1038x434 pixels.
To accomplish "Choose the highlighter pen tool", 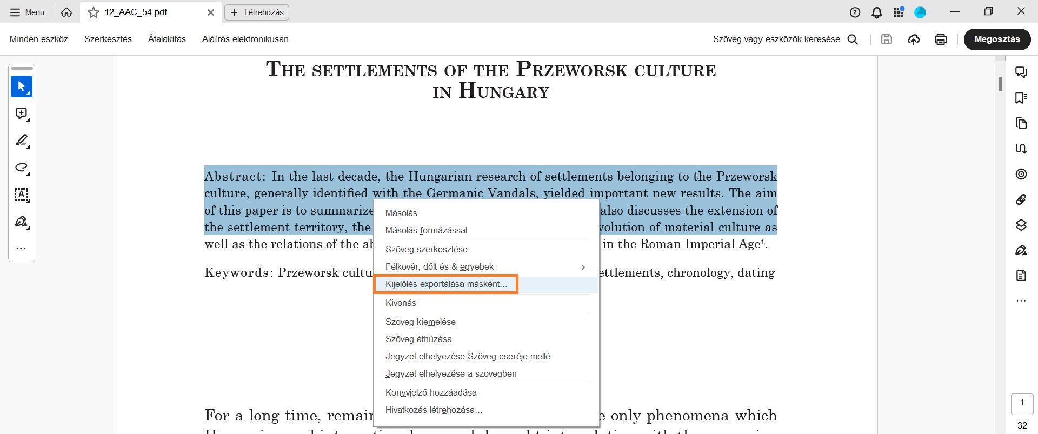I will [22, 141].
